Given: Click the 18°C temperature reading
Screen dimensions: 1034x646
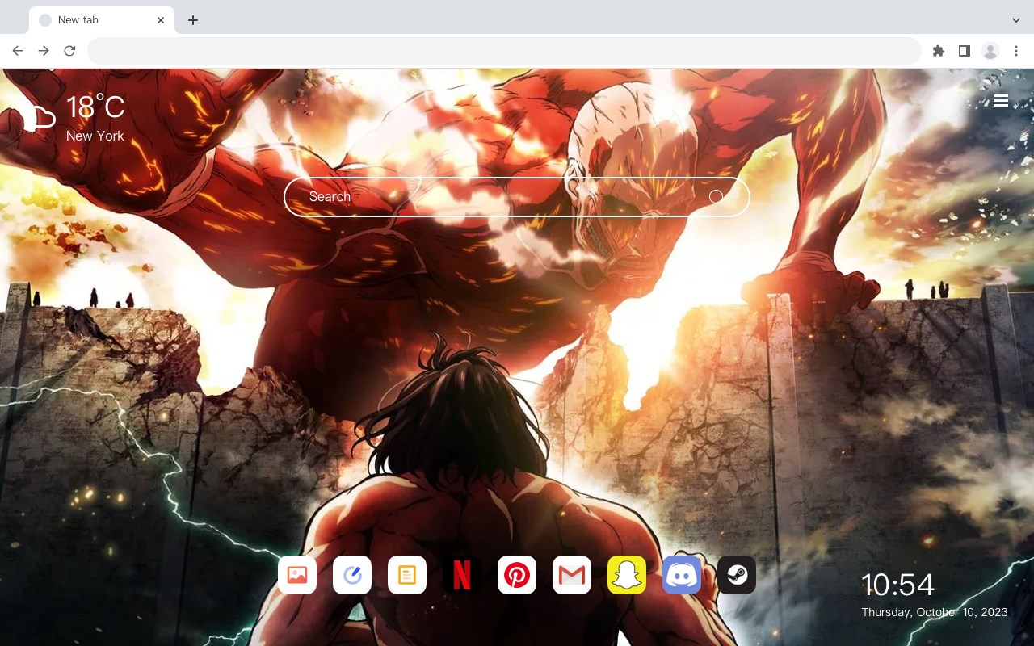Looking at the screenshot, I should coord(95,108).
